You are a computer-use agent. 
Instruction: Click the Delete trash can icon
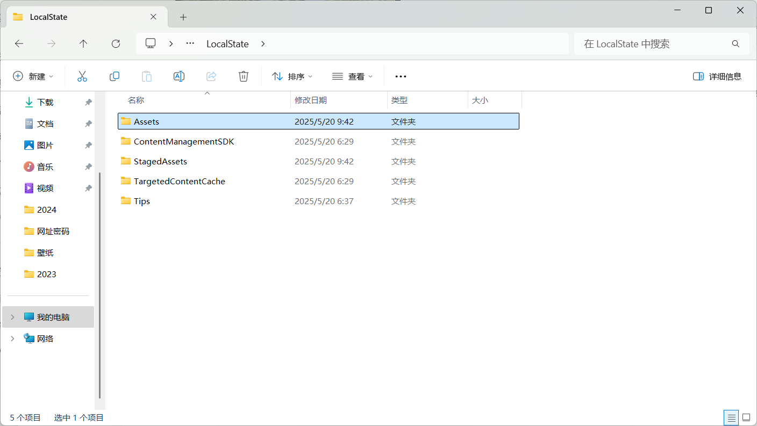244,76
